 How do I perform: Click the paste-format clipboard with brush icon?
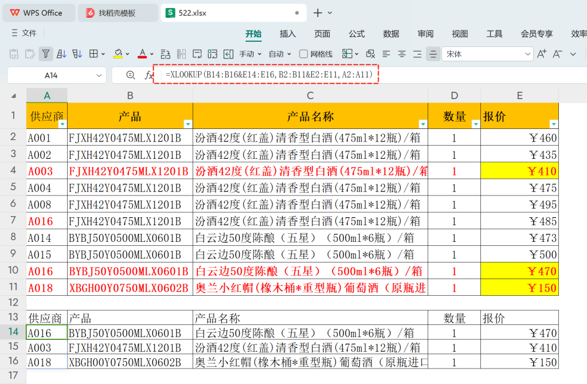coord(30,54)
